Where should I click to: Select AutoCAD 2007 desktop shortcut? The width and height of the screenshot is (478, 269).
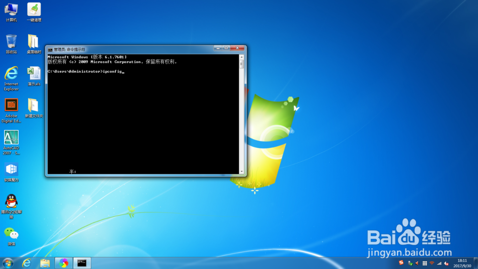tap(11, 142)
